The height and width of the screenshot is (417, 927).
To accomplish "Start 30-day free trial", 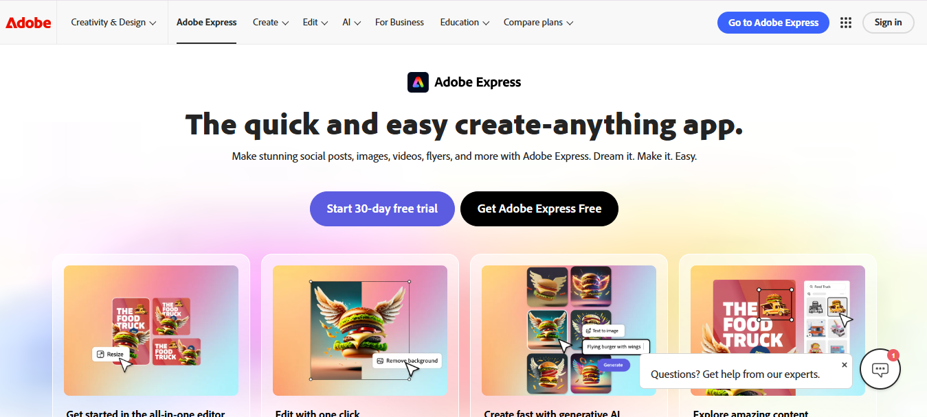I will 382,208.
